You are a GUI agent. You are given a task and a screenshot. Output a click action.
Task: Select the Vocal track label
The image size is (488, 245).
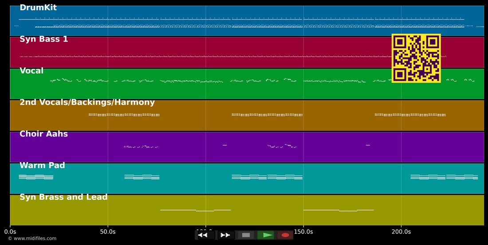click(x=31, y=70)
